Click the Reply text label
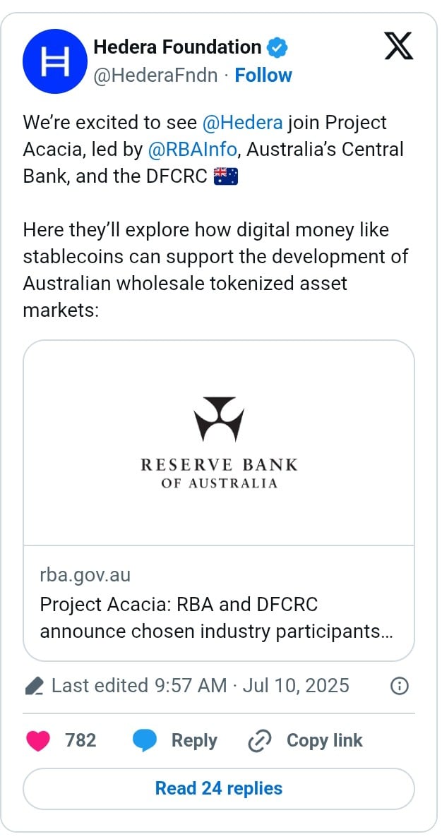 pos(194,740)
